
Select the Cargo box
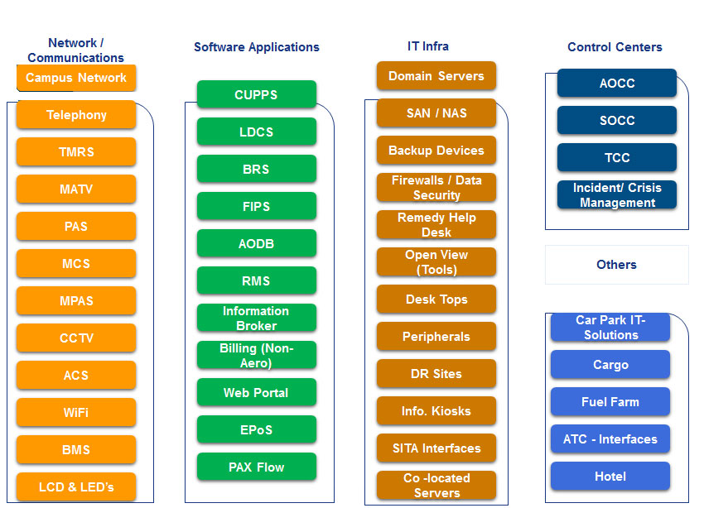[x=610, y=365]
